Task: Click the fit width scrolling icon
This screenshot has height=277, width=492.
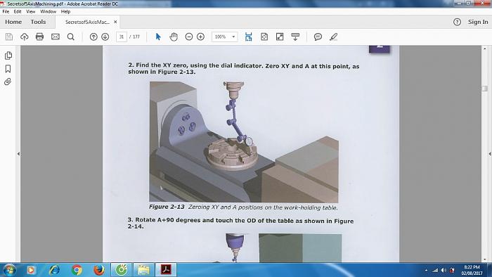Action: point(249,37)
